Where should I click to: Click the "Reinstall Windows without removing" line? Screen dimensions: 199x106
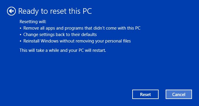coord(77,41)
